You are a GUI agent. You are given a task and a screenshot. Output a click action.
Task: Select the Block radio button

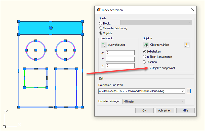tap(101, 23)
